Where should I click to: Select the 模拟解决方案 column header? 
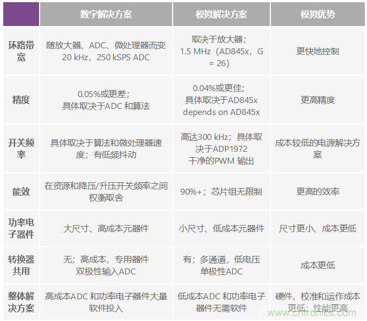pyautogui.click(x=222, y=14)
